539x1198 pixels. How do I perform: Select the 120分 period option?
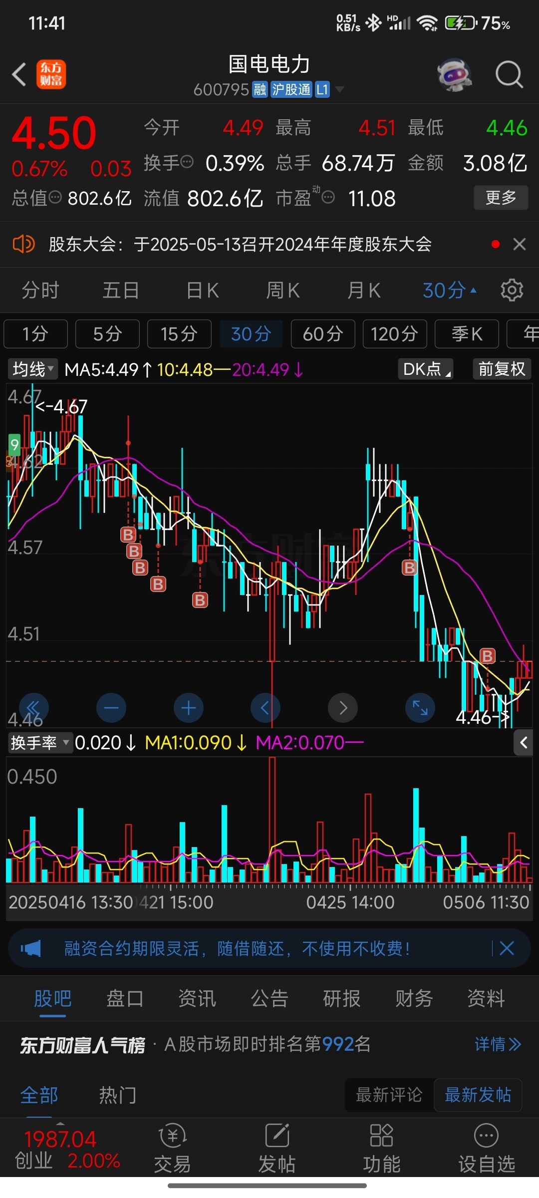[x=395, y=334]
